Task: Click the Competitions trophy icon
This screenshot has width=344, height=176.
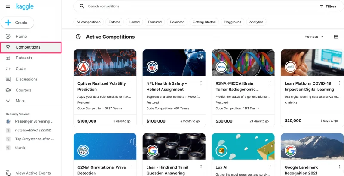Action: click(8, 47)
